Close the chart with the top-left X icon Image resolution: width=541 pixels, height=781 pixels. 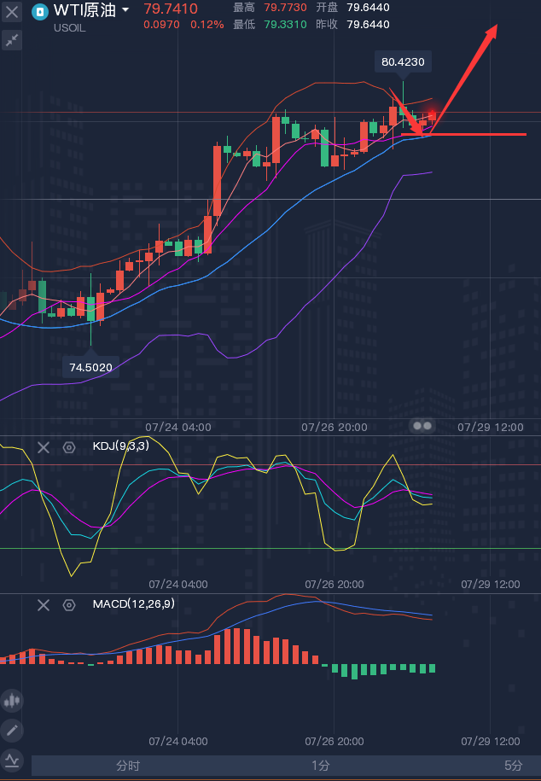pyautogui.click(x=11, y=11)
